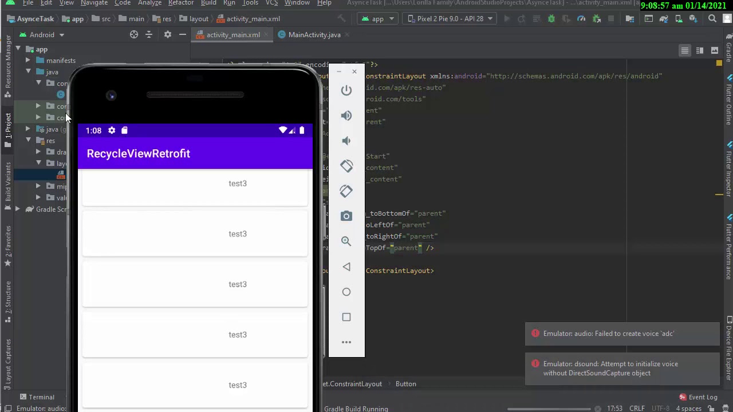The height and width of the screenshot is (412, 733).
Task: Sync project with Gradle files icon
Action: click(664, 19)
